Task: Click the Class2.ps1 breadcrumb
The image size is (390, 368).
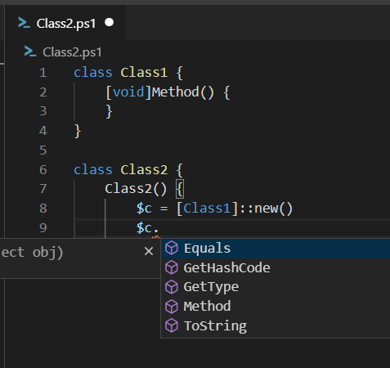Action: point(72,52)
